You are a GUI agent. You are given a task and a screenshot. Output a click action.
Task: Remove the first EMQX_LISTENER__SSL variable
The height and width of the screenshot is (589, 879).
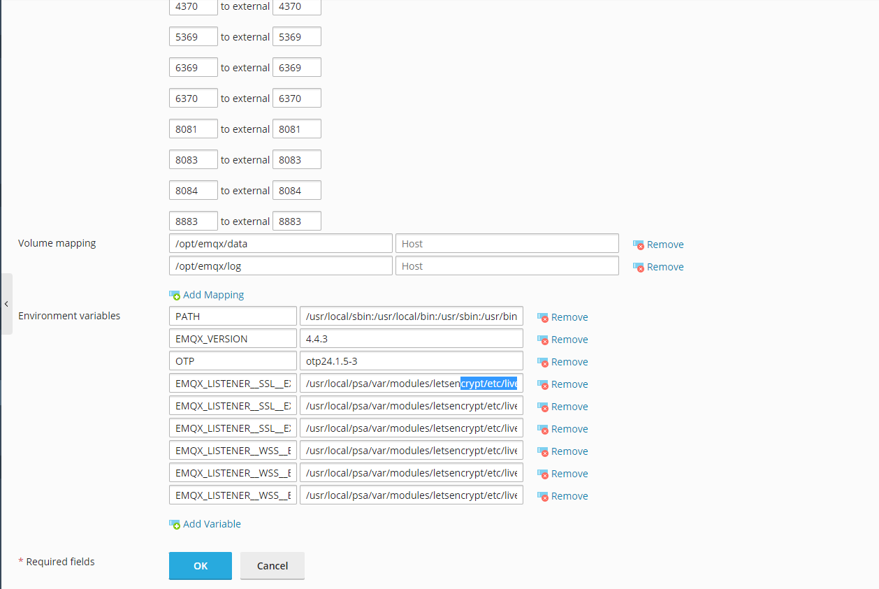point(562,384)
